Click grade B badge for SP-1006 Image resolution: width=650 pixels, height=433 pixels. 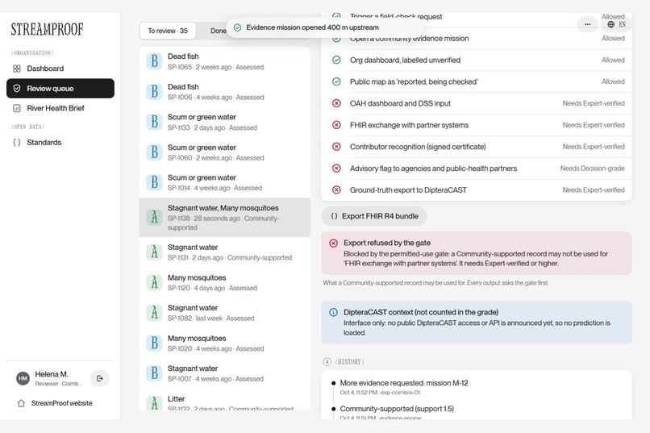[x=154, y=92]
